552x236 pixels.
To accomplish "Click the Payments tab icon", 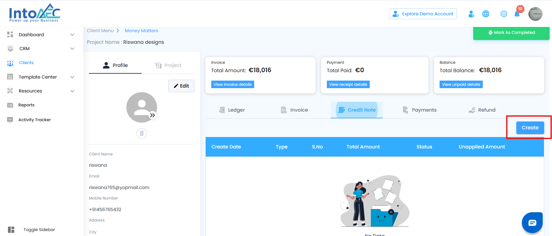I will [405, 110].
